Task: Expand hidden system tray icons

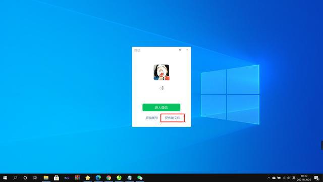Action: point(268,178)
